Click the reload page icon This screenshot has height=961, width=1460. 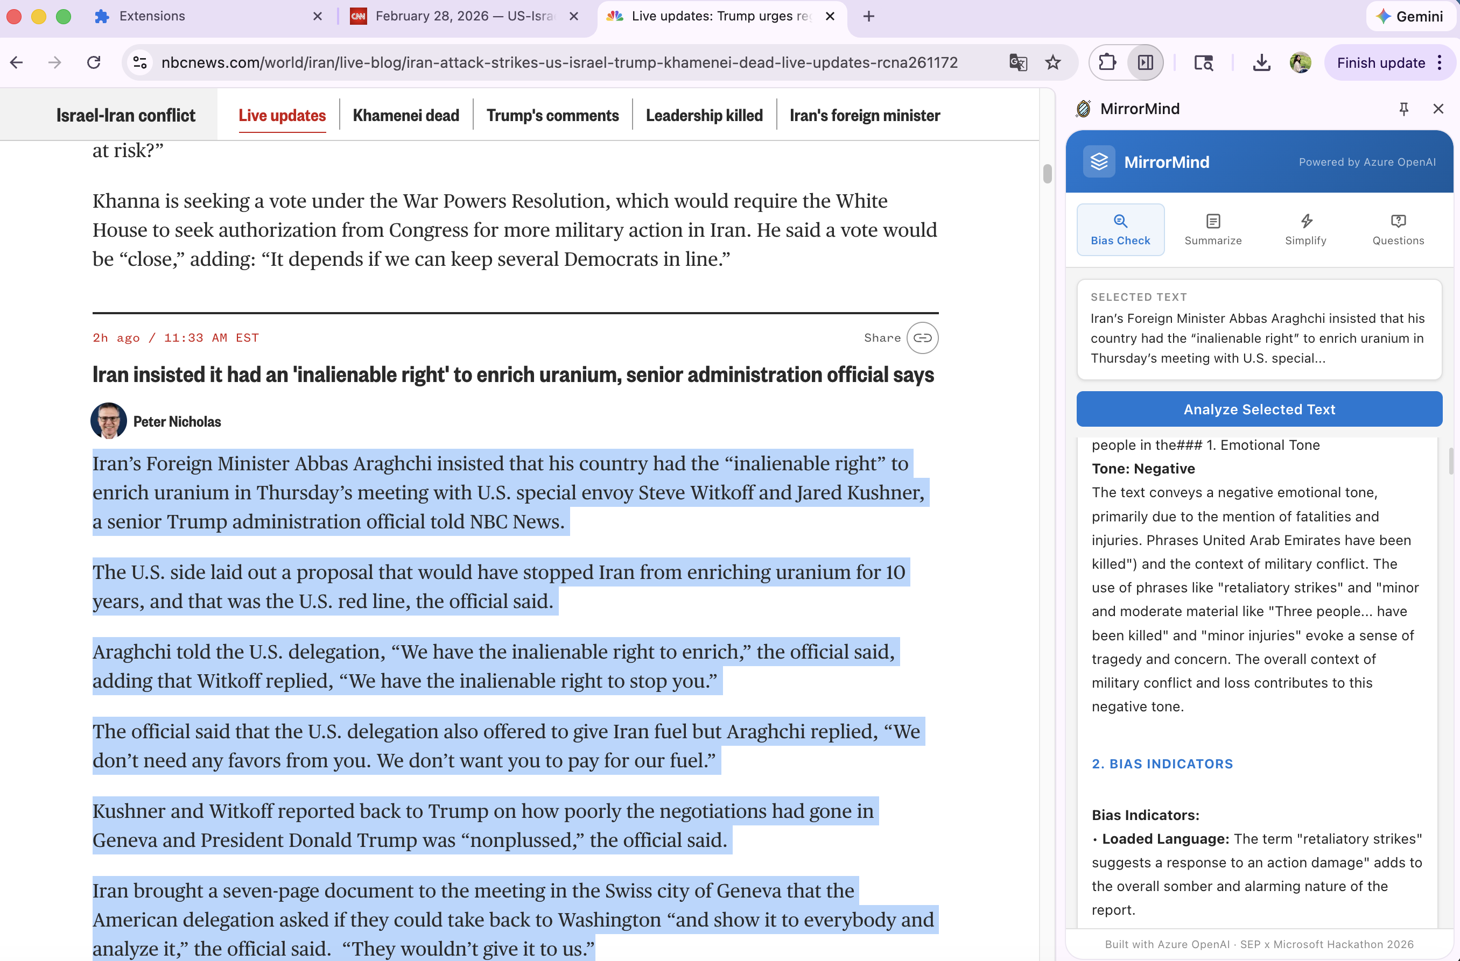93,62
